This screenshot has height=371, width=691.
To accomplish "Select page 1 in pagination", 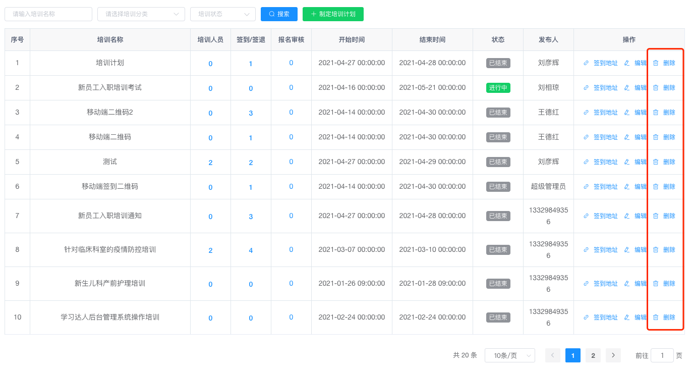I will [x=573, y=355].
